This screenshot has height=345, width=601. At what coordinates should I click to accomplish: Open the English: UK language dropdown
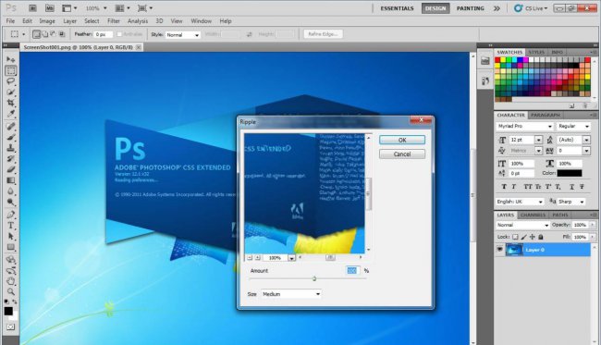(x=520, y=202)
